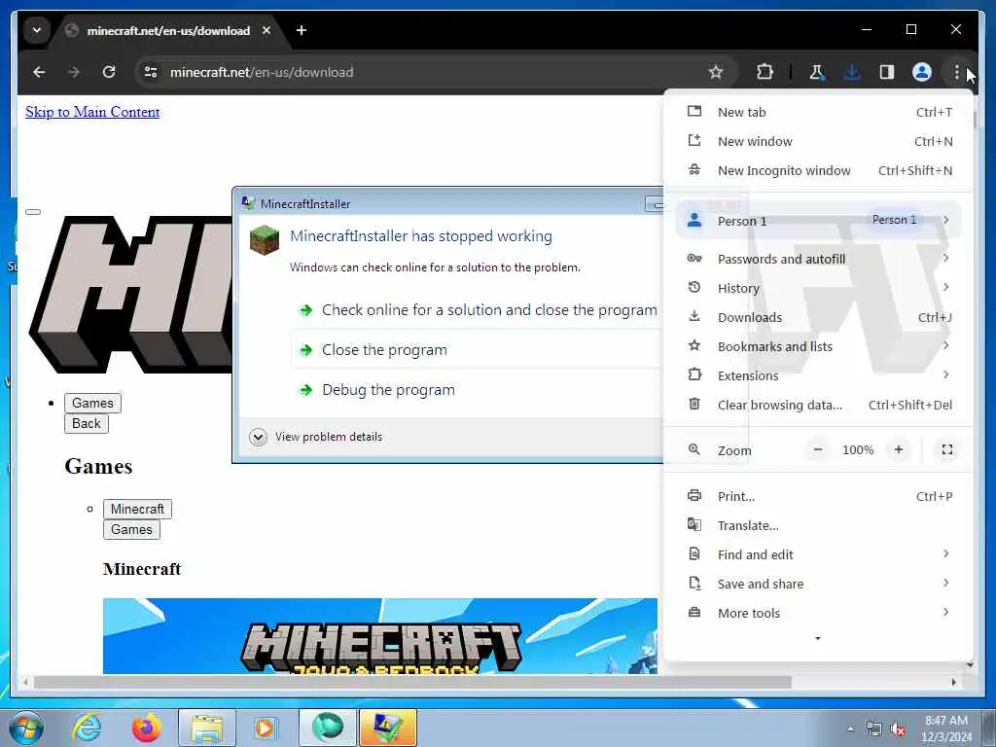996x747 pixels.
Task: Expand Save and share submenu
Action: pyautogui.click(x=818, y=585)
